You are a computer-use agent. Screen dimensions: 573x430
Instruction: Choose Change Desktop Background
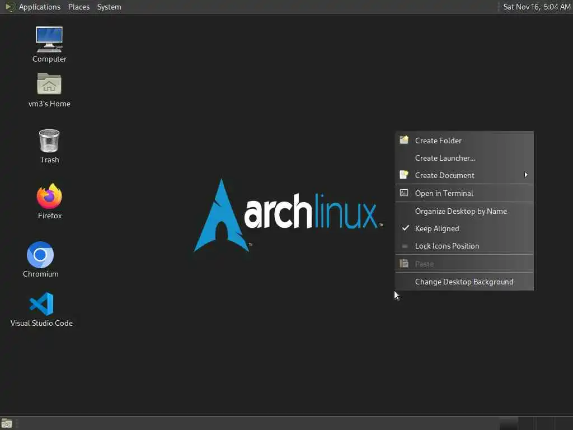point(464,282)
